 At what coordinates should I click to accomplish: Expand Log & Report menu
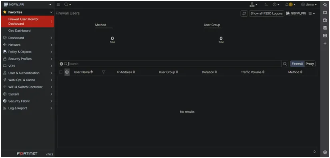(x=28, y=108)
